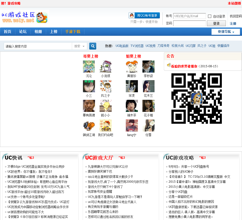Click the pointing hand icon beside UC快讯
Screen dimensions: 242x220
[31, 158]
